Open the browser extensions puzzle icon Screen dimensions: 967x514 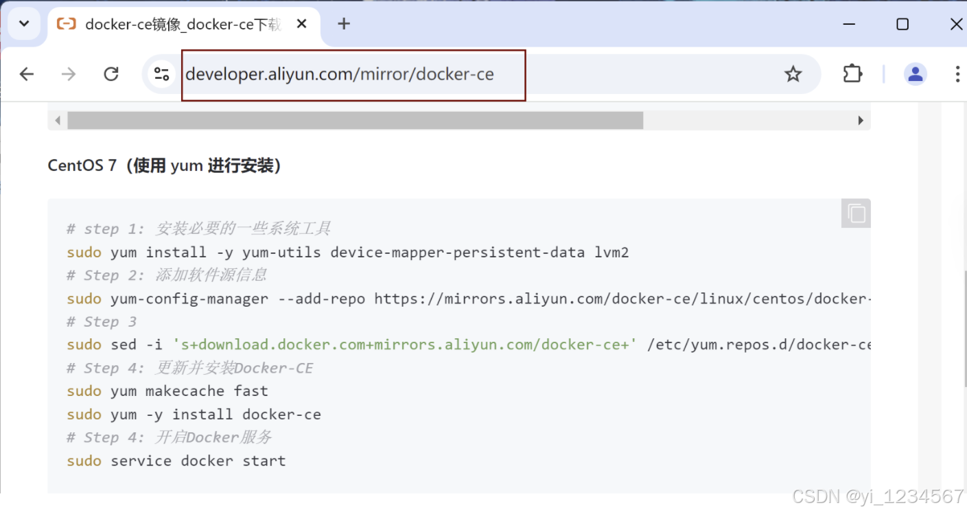pos(852,73)
